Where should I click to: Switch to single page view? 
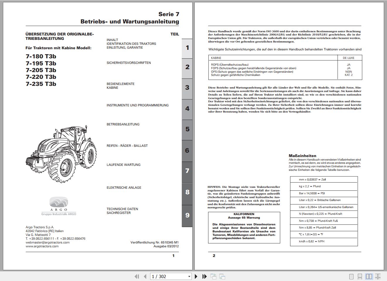click(352, 276)
